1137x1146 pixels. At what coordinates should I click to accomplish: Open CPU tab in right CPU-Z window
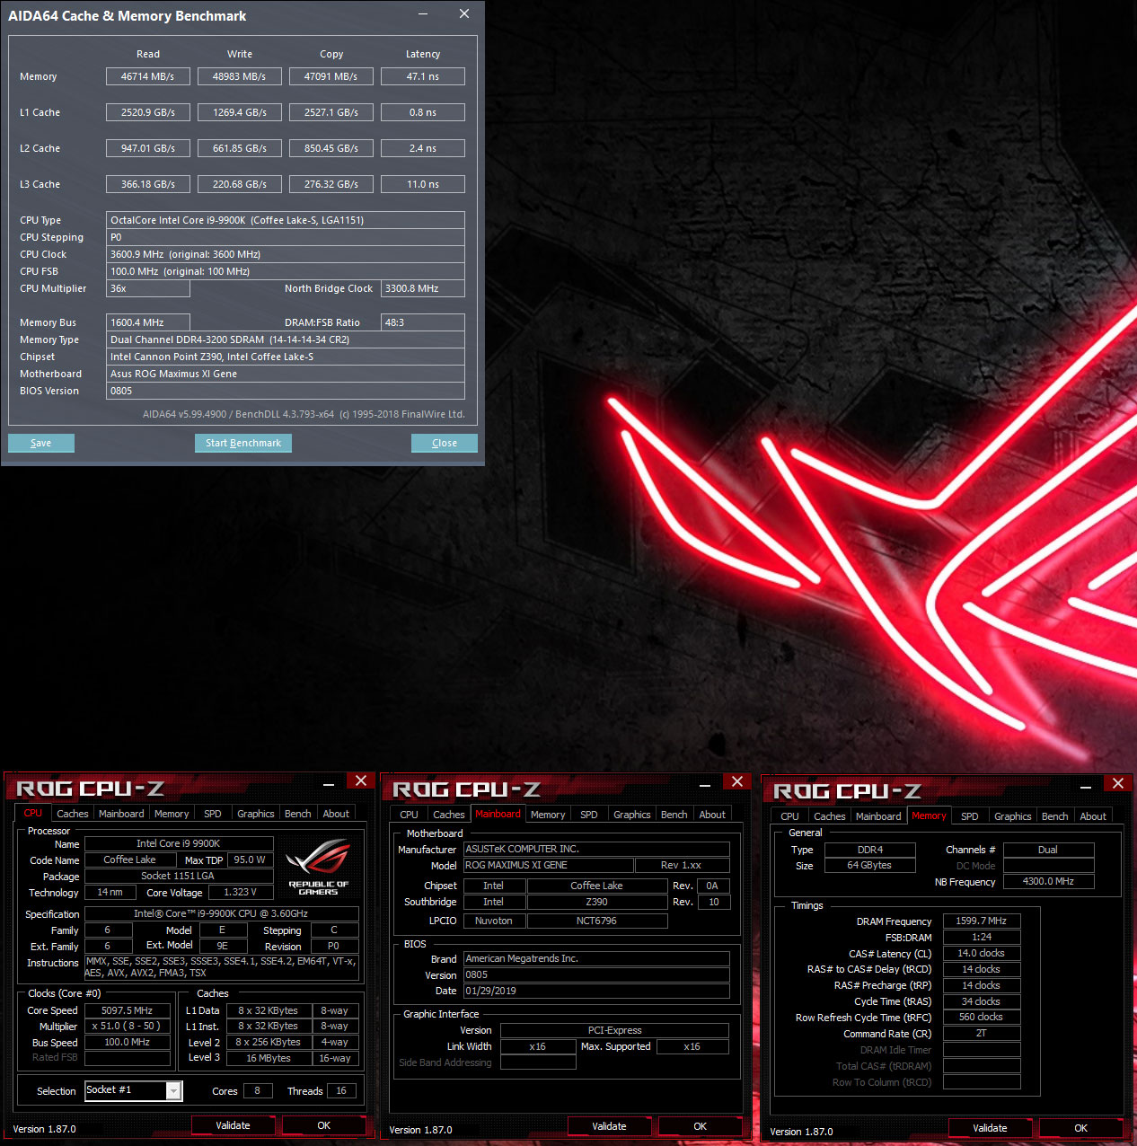pyautogui.click(x=790, y=816)
